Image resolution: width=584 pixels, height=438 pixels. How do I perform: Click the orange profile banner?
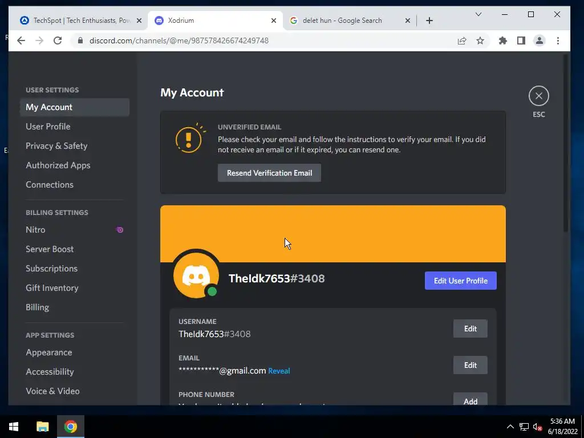point(333,234)
